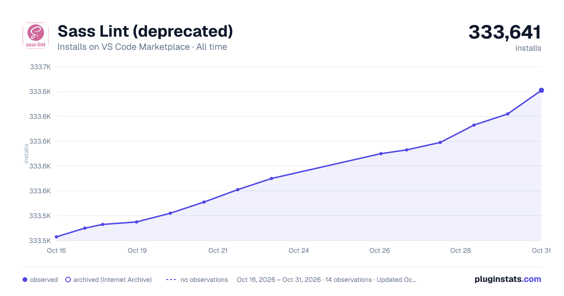This screenshot has width=564, height=296.
Task: Click the Oct 24 axis label
Action: point(299,250)
